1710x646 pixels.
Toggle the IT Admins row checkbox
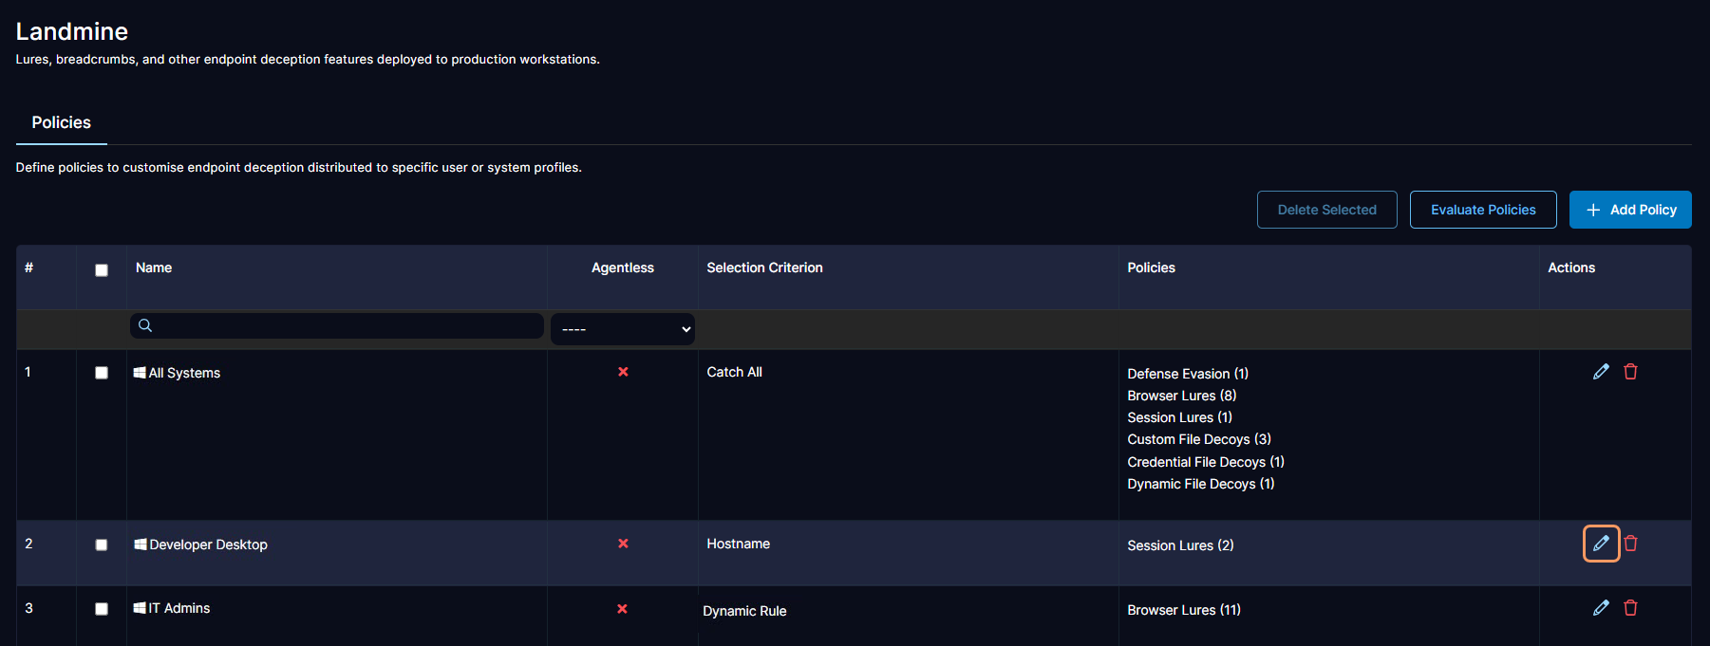coord(102,609)
